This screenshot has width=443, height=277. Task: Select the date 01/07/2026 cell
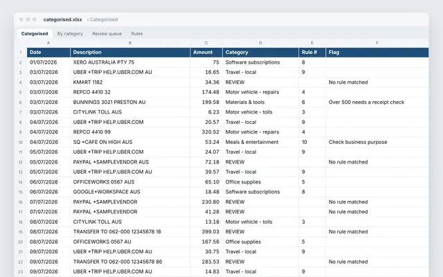[x=48, y=62]
